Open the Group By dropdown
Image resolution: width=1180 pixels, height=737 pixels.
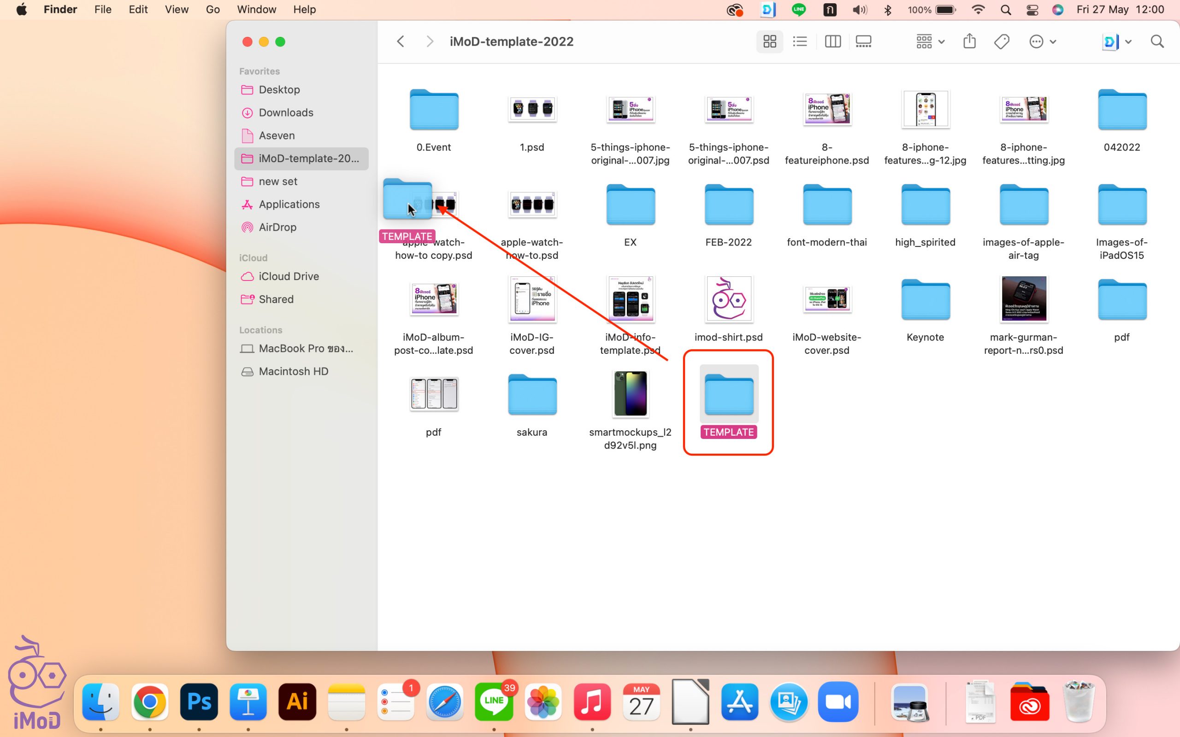(930, 41)
